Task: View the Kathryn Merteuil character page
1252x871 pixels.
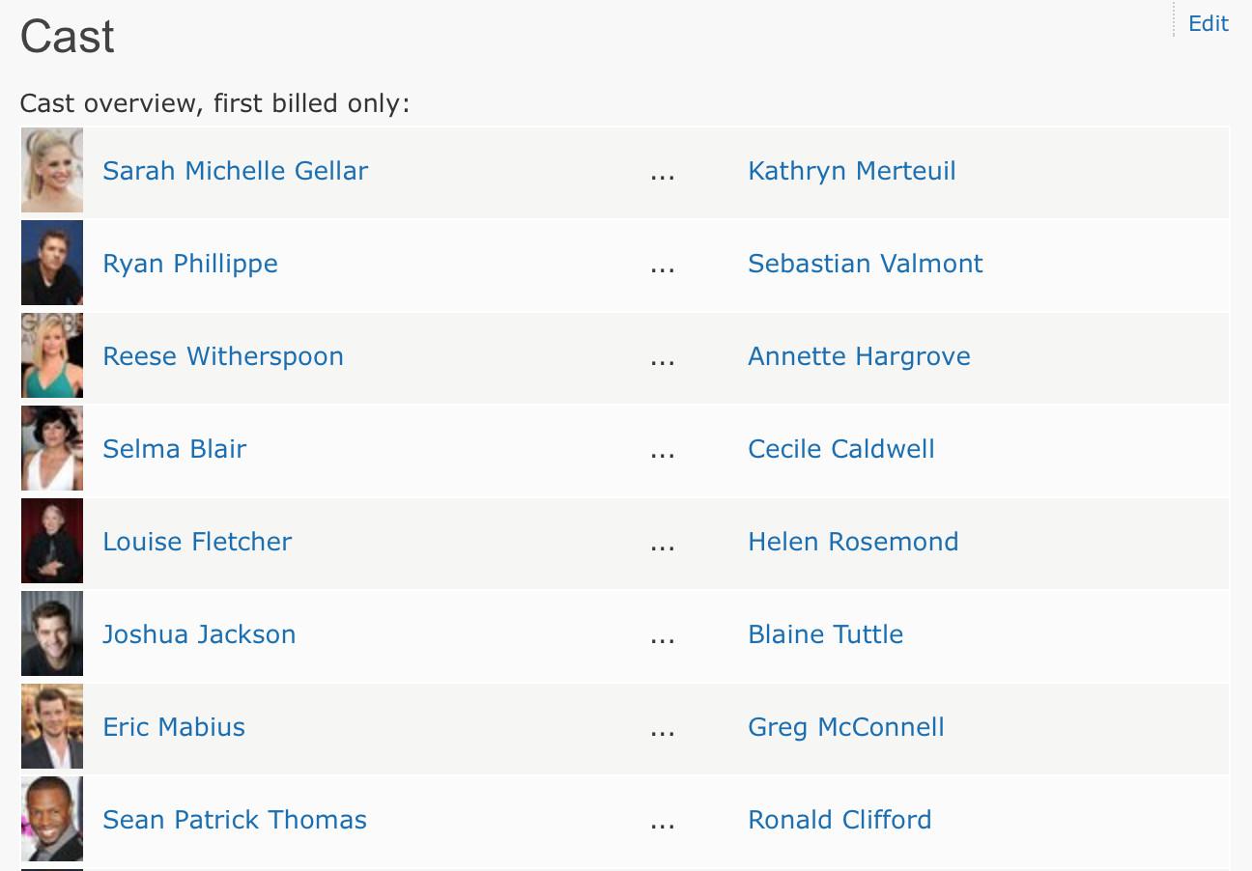Action: click(x=851, y=171)
